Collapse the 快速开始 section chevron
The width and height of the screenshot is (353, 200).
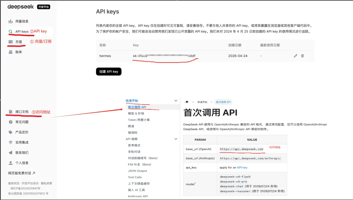176,101
